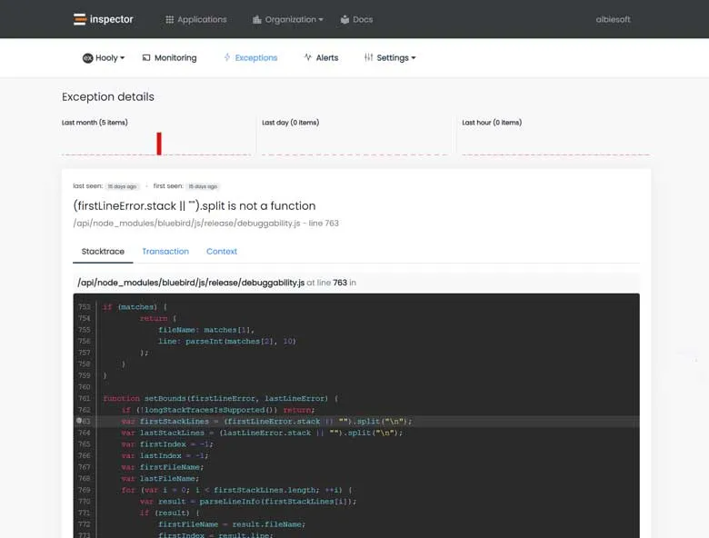The width and height of the screenshot is (709, 538).
Task: Click the red bar in last month chart
Action: (159, 144)
